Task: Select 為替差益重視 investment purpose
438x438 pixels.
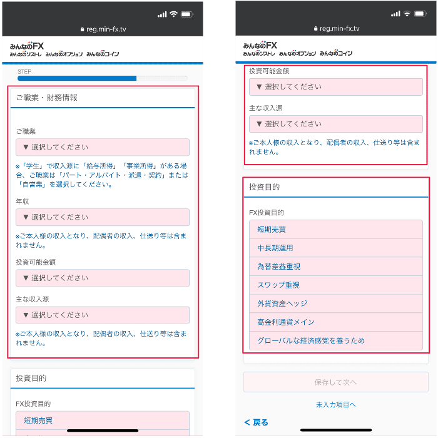Action: [336, 267]
